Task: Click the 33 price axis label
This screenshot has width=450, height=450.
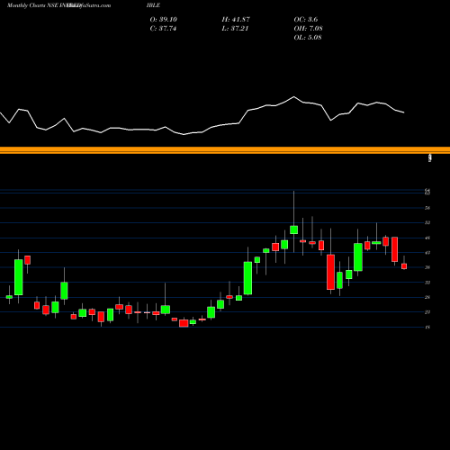Action: [x=427, y=283]
